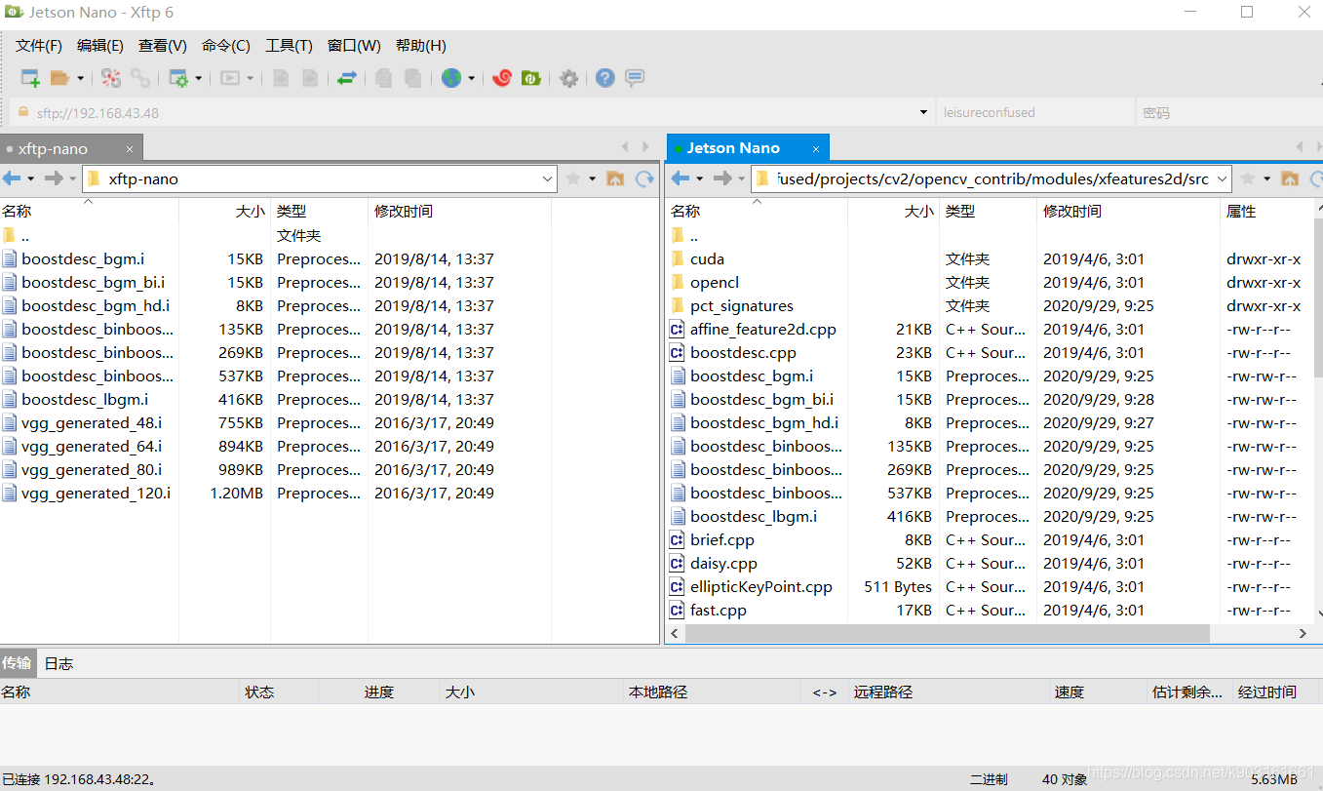
Task: Click the session properties window-with-gear icon
Action: pyautogui.click(x=178, y=78)
